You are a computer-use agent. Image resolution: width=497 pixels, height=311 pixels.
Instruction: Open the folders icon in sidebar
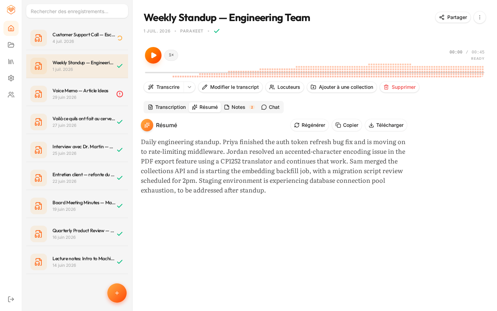tap(11, 45)
